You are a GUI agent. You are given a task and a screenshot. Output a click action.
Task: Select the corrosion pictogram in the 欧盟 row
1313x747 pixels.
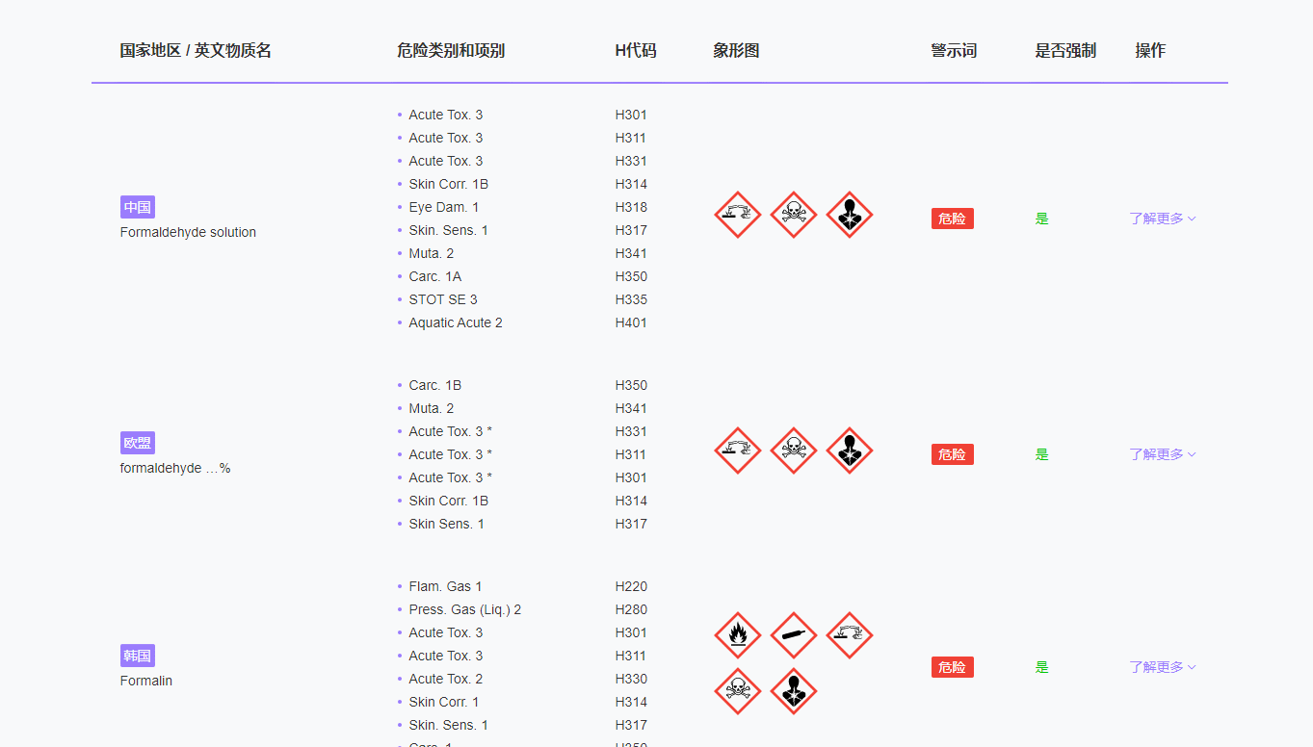738,451
